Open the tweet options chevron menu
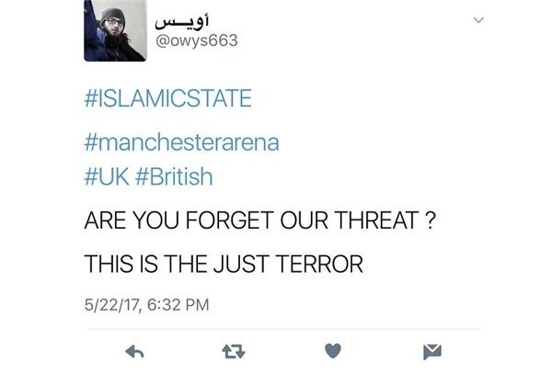This screenshot has height=384, width=552. click(478, 20)
